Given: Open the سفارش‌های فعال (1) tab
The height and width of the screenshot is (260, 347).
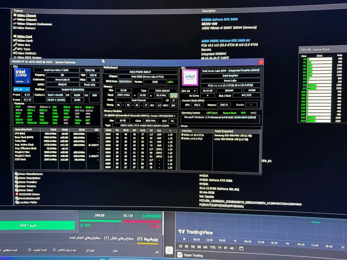Looking at the screenshot, I should 119,238.
